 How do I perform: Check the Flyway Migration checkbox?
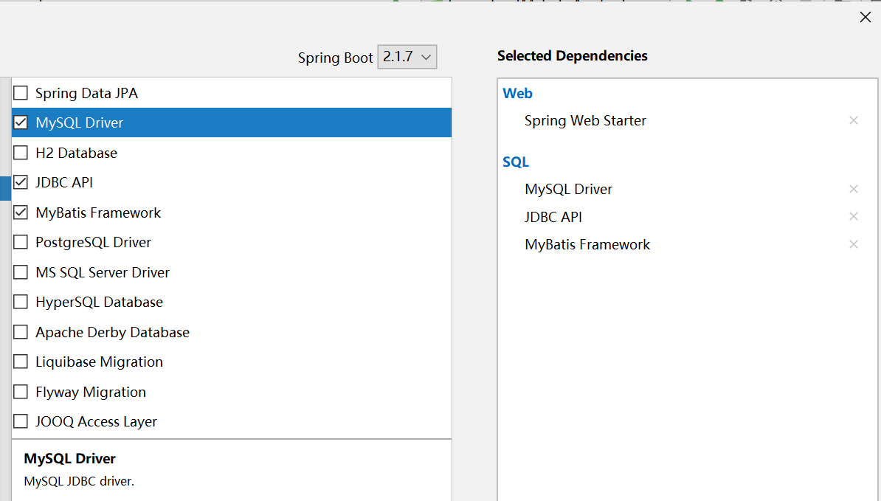tap(21, 392)
